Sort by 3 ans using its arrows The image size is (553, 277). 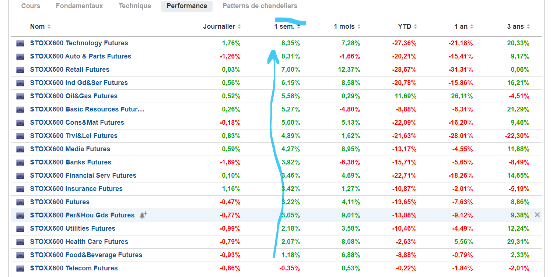528,26
